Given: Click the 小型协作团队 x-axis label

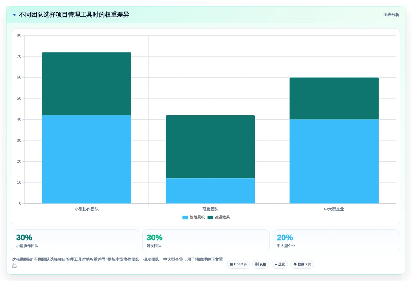Looking at the screenshot, I should pyautogui.click(x=86, y=209).
